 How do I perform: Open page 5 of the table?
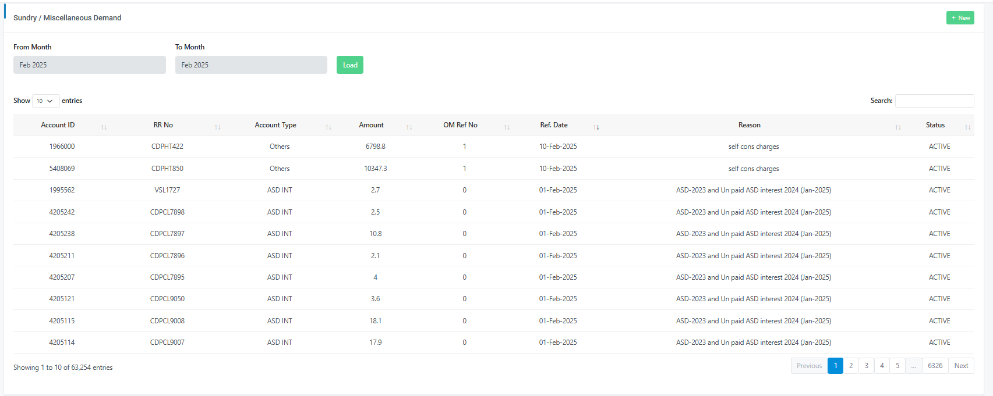pos(897,366)
